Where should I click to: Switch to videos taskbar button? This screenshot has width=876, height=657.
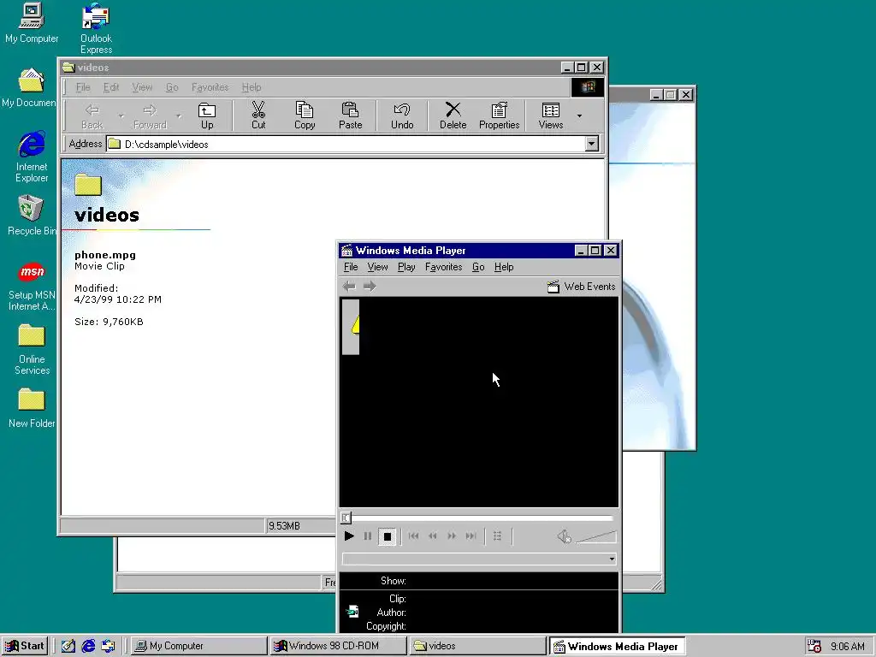(477, 646)
